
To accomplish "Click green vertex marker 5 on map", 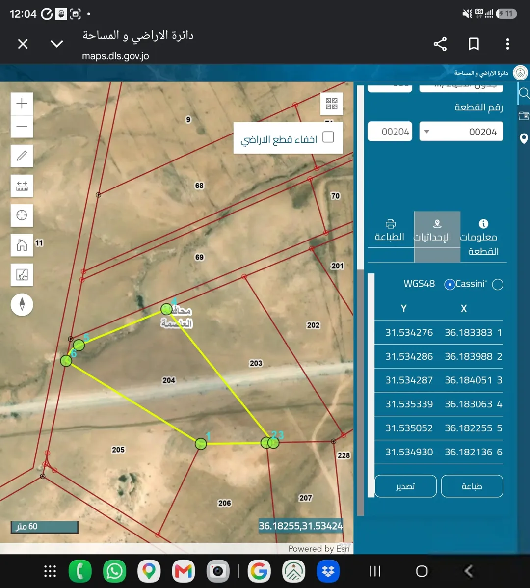I will coord(79,345).
